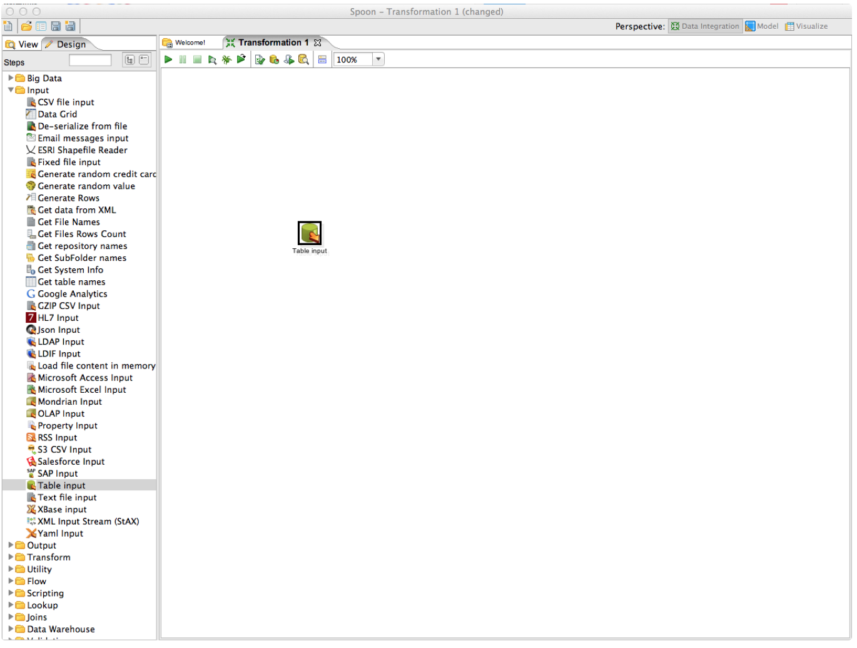
Task: Click the preview transformation icon
Action: [x=212, y=59]
